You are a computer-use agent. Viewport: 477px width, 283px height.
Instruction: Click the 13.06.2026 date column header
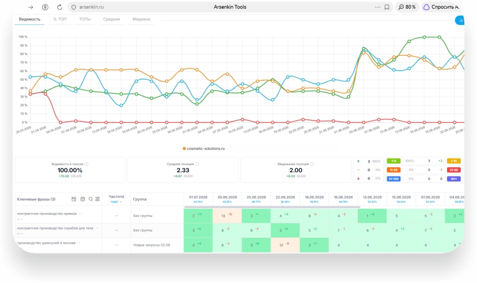tap(372, 199)
